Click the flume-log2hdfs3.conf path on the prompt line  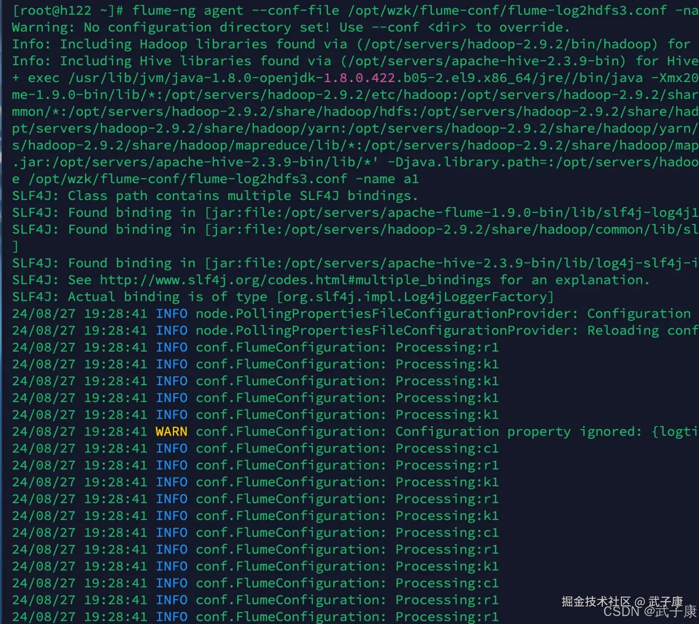click(x=507, y=10)
